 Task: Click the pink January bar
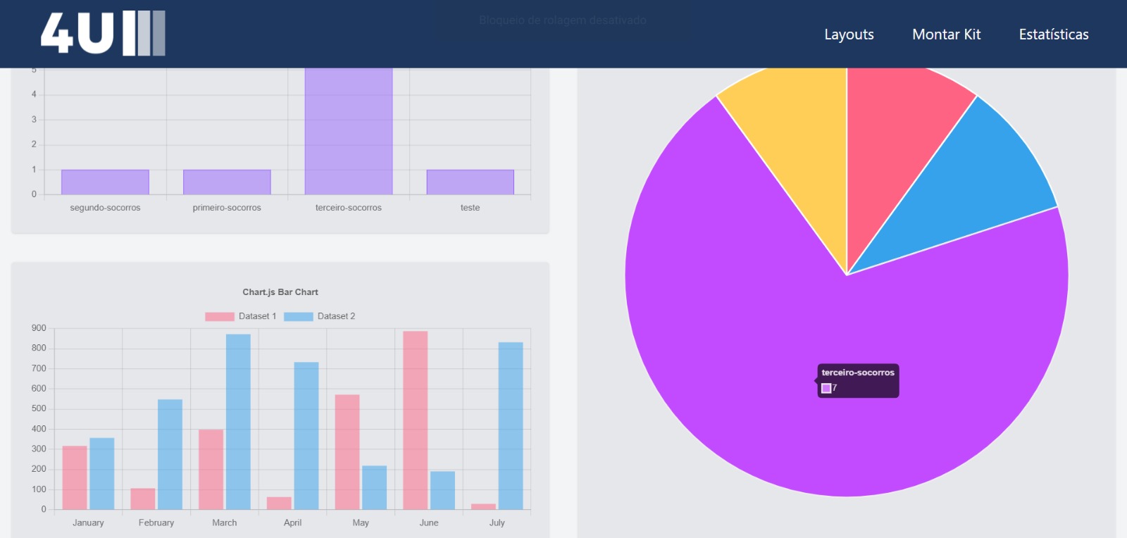[75, 477]
